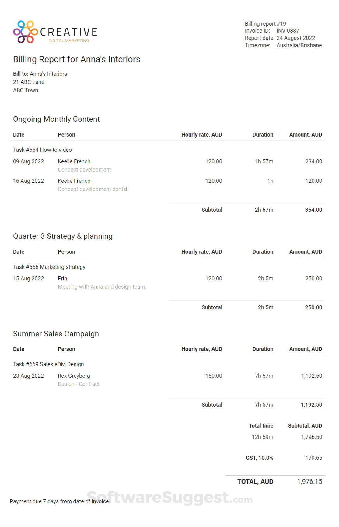
Task: Click the Concept development cont'd. note
Action: point(93,189)
